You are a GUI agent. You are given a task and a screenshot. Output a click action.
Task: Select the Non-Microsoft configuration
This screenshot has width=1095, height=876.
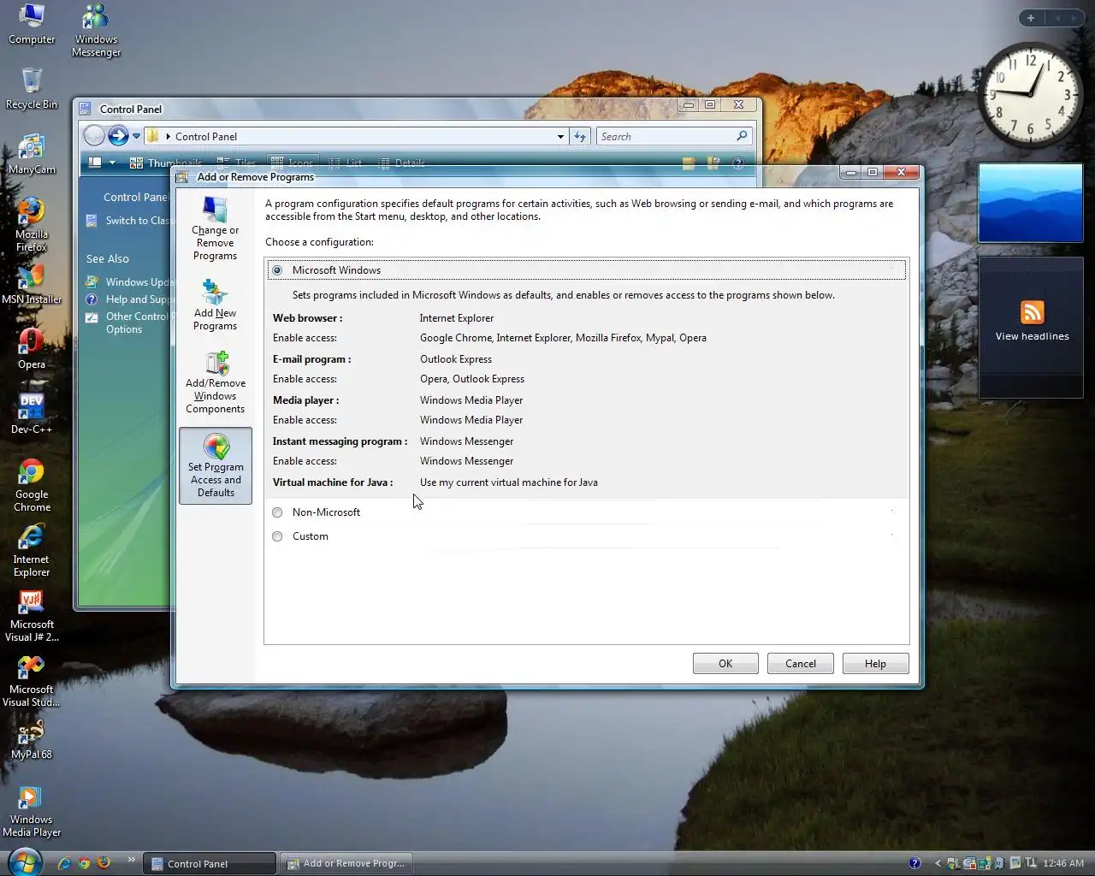coord(277,512)
